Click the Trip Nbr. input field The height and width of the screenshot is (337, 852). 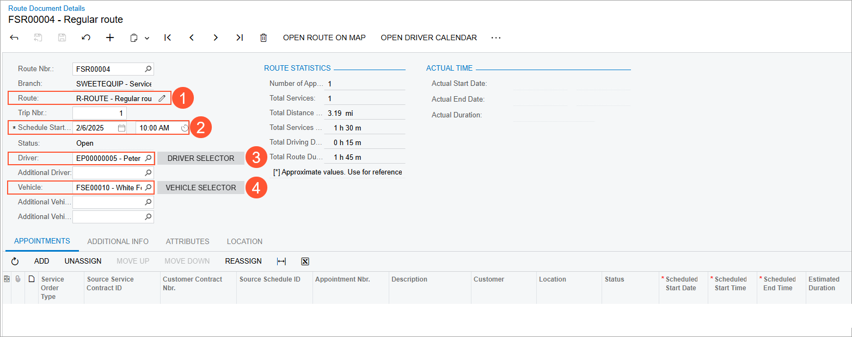click(x=99, y=113)
